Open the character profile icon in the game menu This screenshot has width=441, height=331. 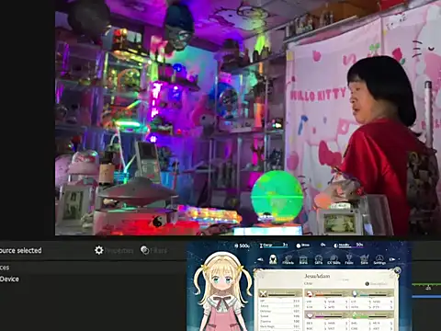coord(273,259)
